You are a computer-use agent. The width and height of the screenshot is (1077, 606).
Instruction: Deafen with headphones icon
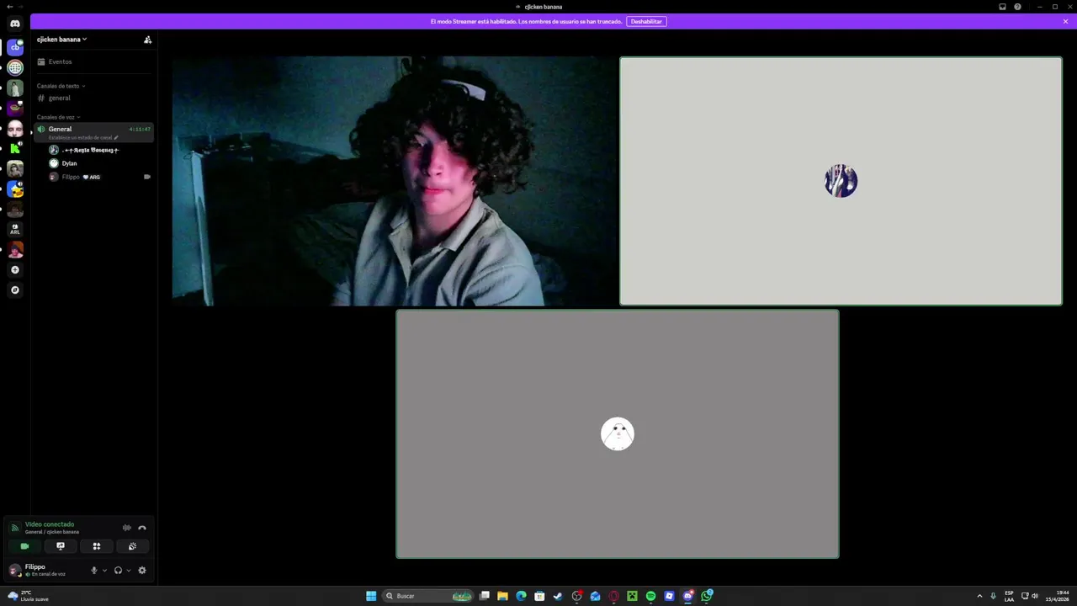click(118, 570)
